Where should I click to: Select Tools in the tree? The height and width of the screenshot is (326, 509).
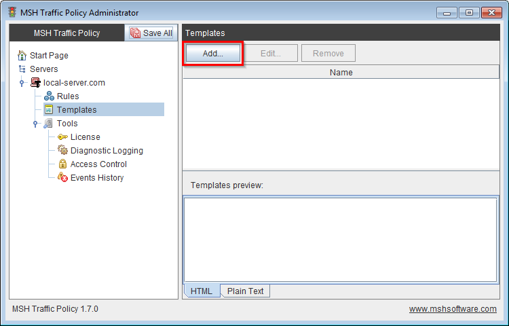(x=67, y=124)
